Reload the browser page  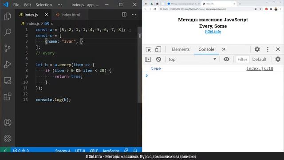point(155,9)
